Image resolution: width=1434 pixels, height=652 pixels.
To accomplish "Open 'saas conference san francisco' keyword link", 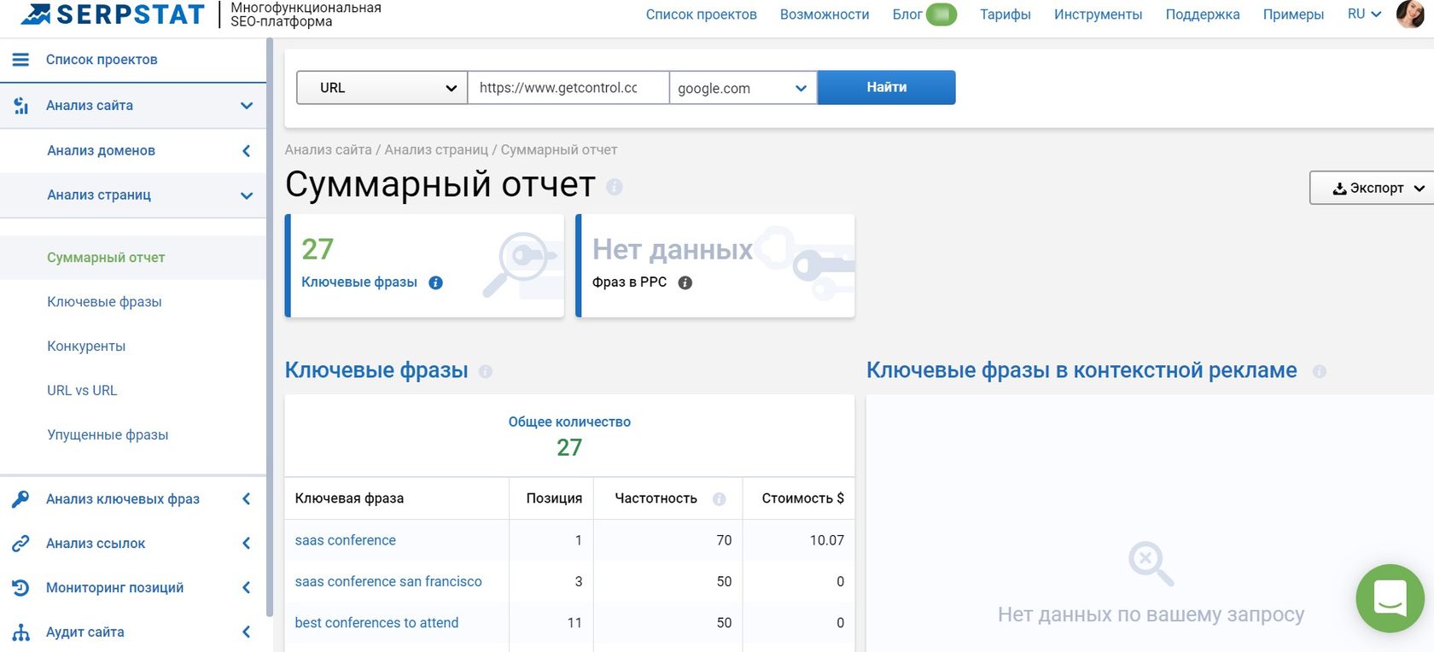I will 388,582.
